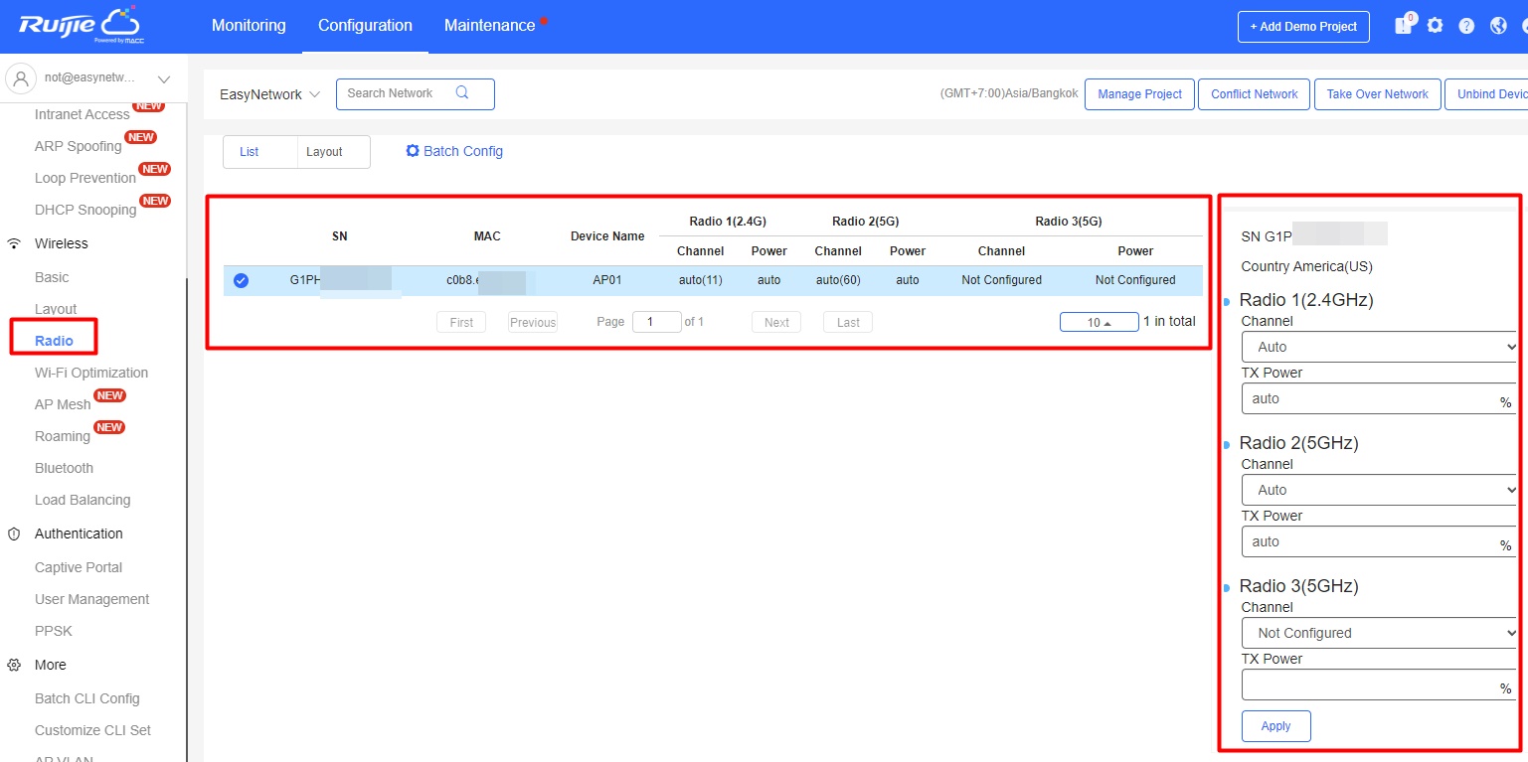The height and width of the screenshot is (762, 1528).
Task: Open the help question mark icon
Action: pos(1466,26)
